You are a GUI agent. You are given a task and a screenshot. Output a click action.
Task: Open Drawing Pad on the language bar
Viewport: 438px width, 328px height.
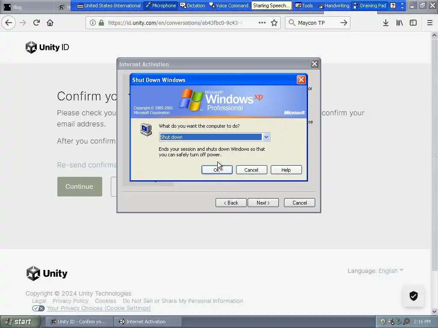370,6
